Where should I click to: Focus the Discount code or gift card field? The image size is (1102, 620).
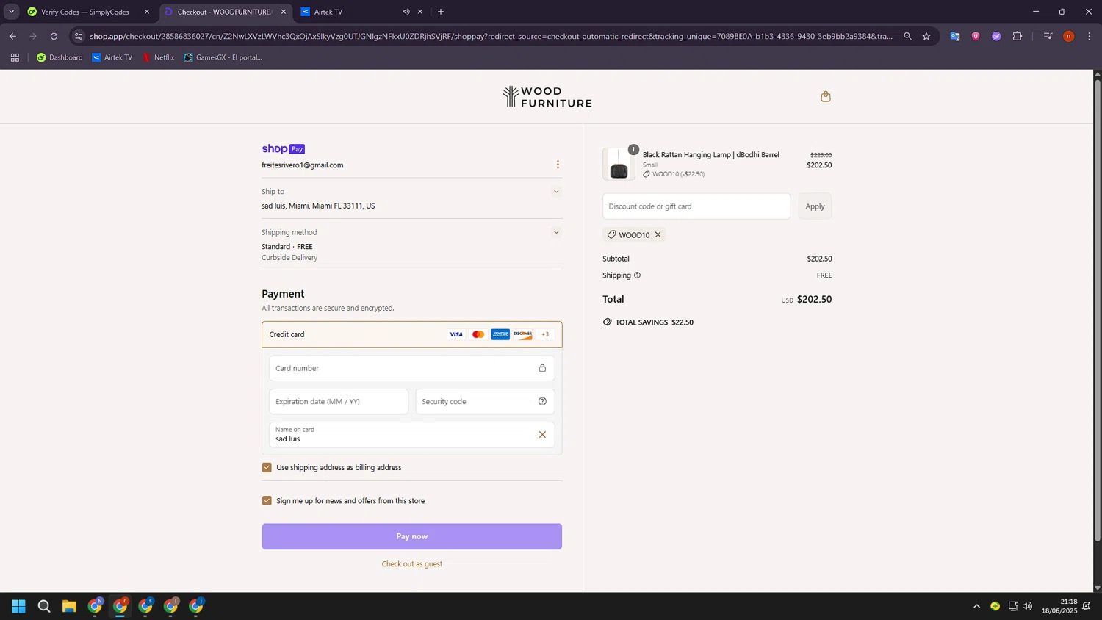696,206
